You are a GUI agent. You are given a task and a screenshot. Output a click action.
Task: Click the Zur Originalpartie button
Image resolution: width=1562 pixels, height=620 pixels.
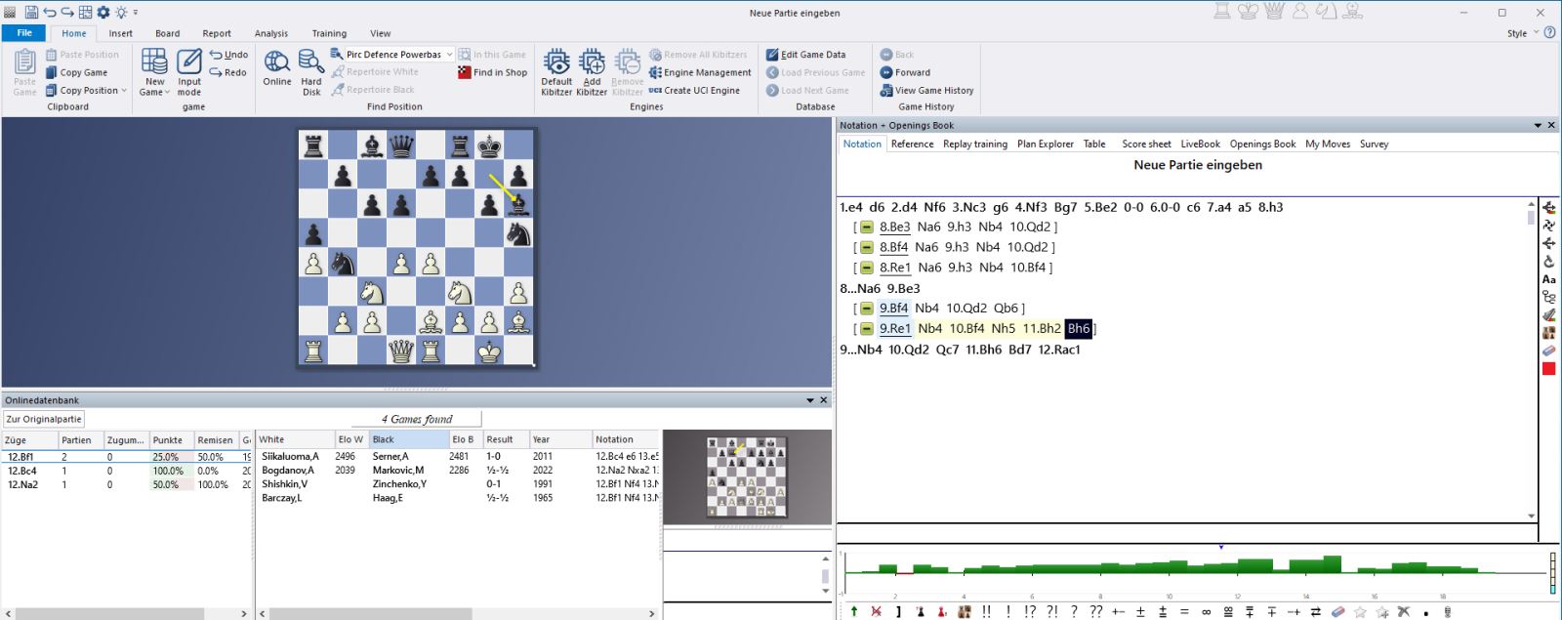click(44, 419)
